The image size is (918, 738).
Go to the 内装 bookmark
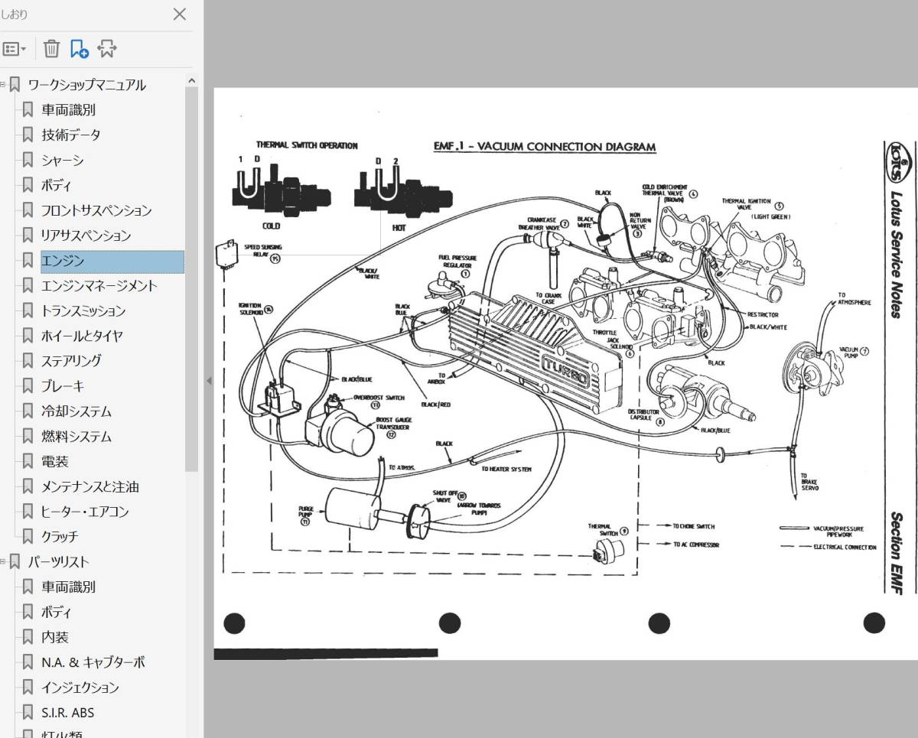[55, 637]
